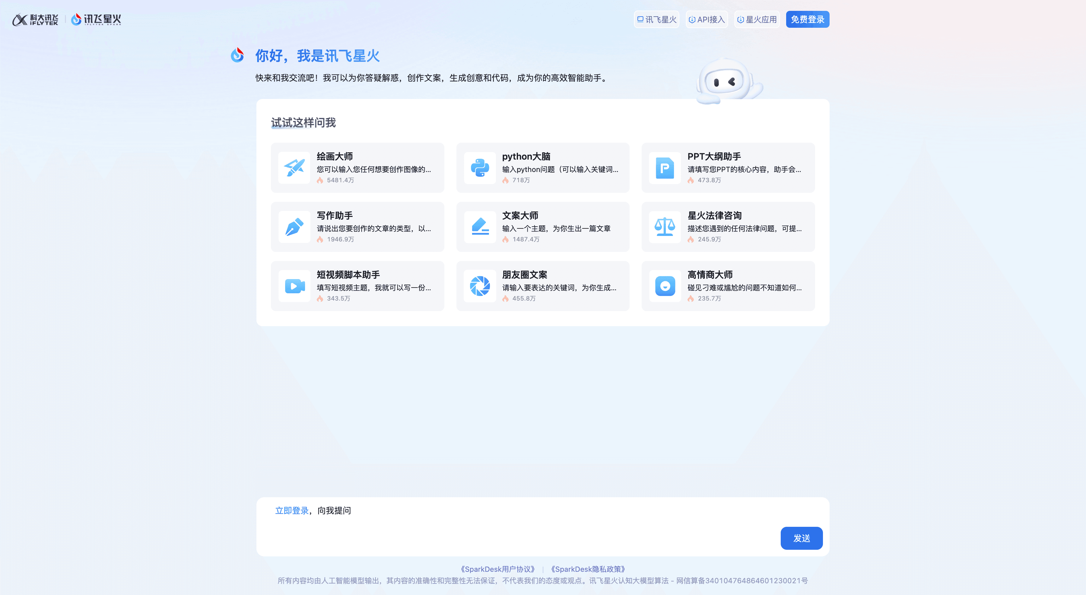This screenshot has width=1086, height=595.
Task: Click the flame icon beside greeting title
Action: point(237,55)
